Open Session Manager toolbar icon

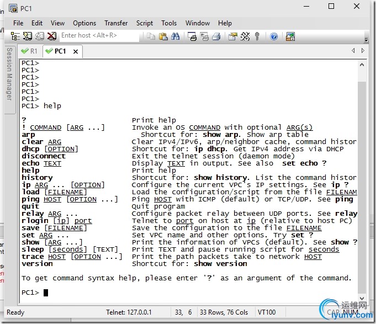tap(15, 36)
